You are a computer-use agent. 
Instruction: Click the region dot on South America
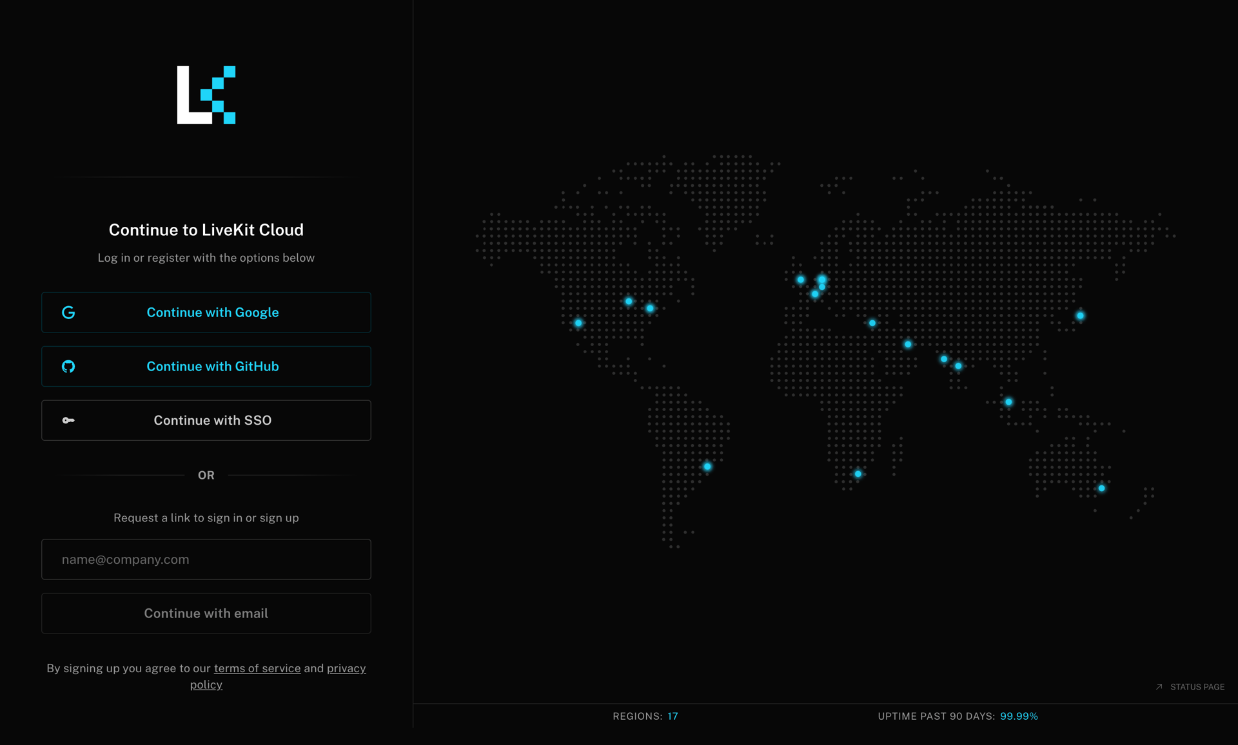coord(707,467)
